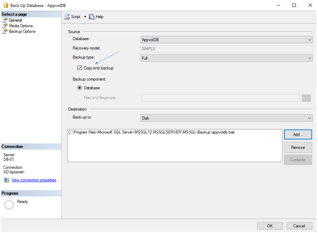
Task: Click the Media Options page icon
Action: pyautogui.click(x=4, y=26)
